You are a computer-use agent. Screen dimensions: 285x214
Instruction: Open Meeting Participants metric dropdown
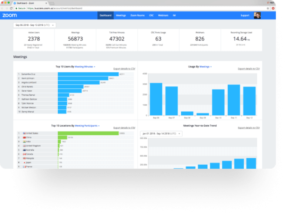(87, 126)
